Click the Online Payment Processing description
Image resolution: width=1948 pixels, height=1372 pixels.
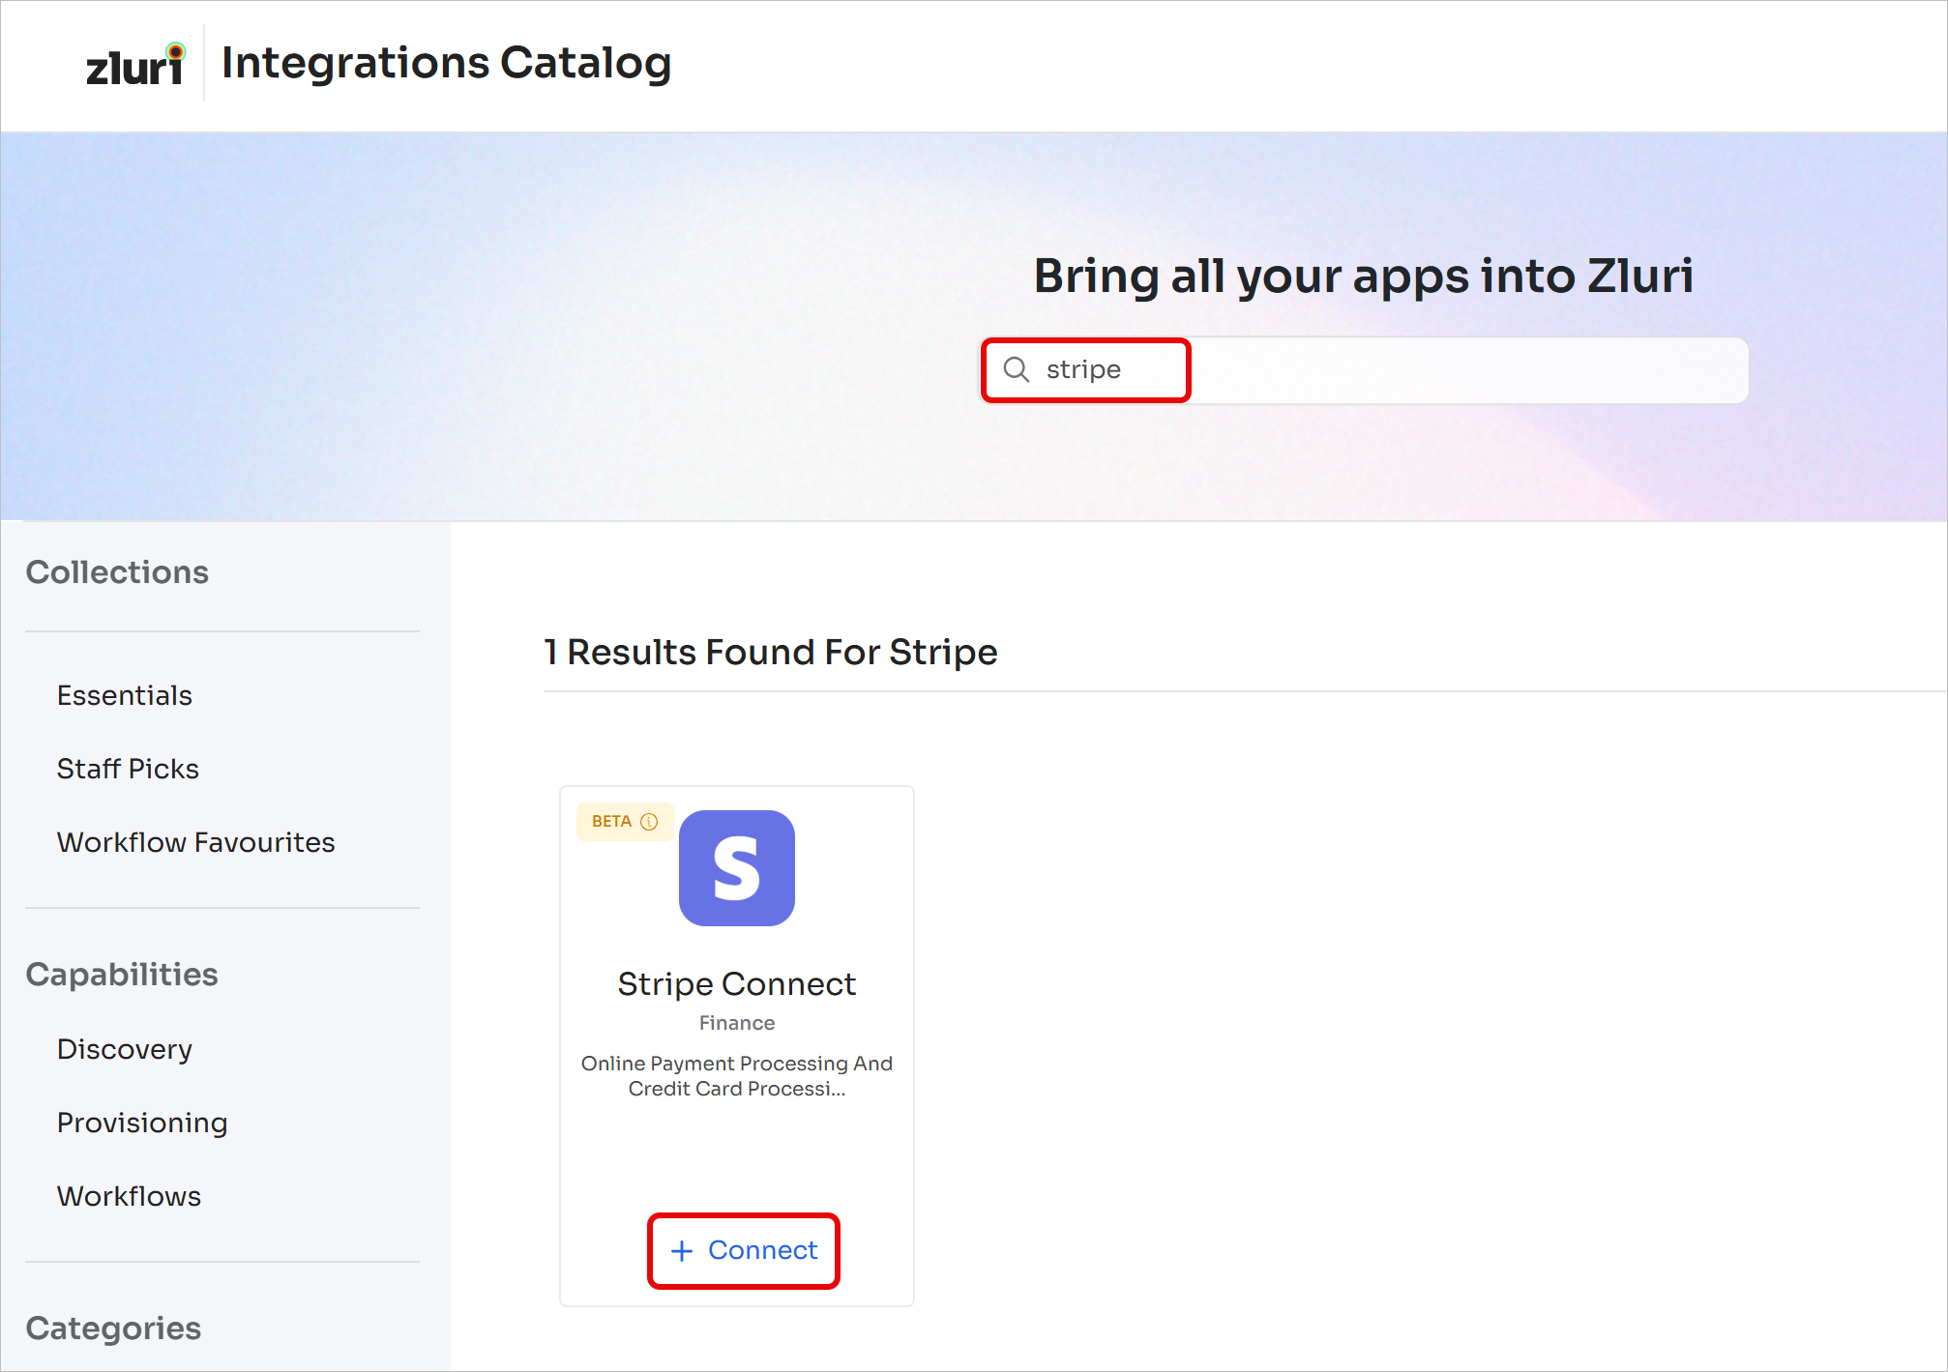coord(737,1076)
